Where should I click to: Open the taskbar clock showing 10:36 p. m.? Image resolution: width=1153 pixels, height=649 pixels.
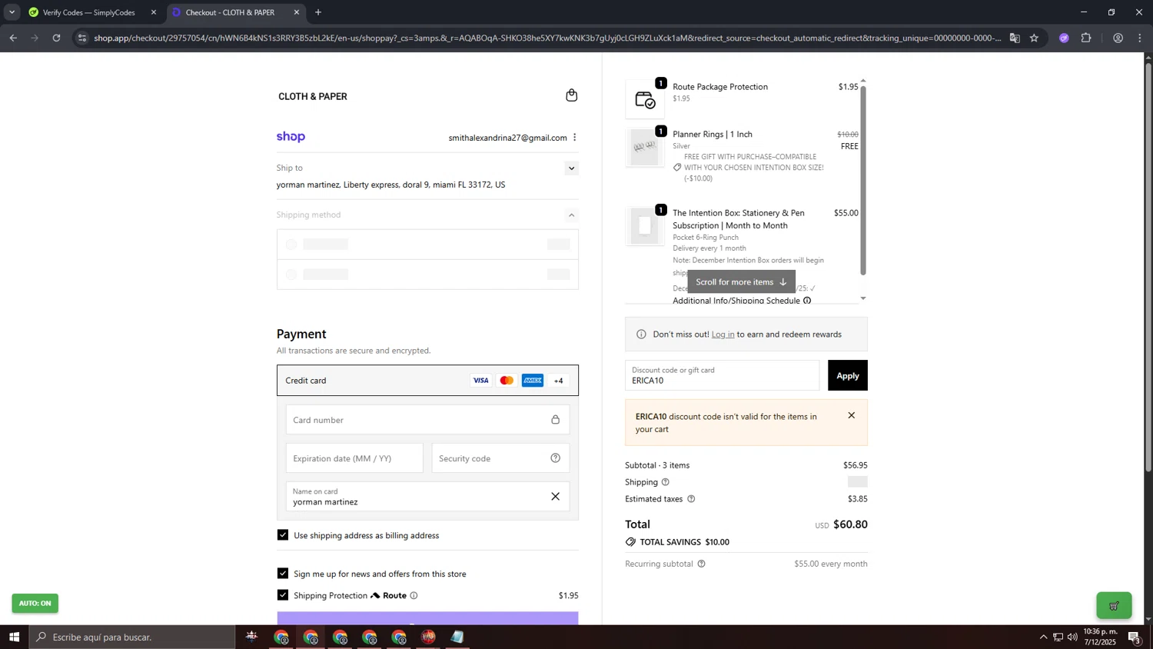click(x=1099, y=637)
